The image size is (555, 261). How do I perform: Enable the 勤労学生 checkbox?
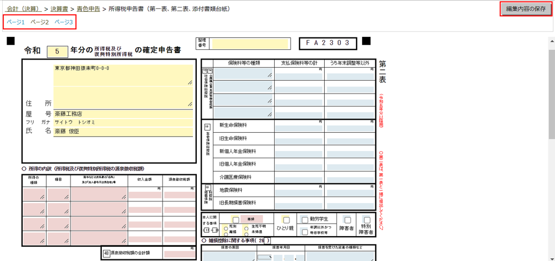pos(305,220)
